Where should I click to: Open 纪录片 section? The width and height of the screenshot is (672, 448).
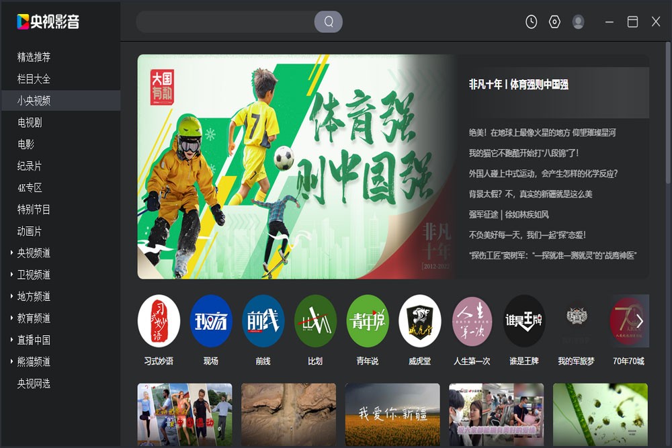click(x=30, y=166)
